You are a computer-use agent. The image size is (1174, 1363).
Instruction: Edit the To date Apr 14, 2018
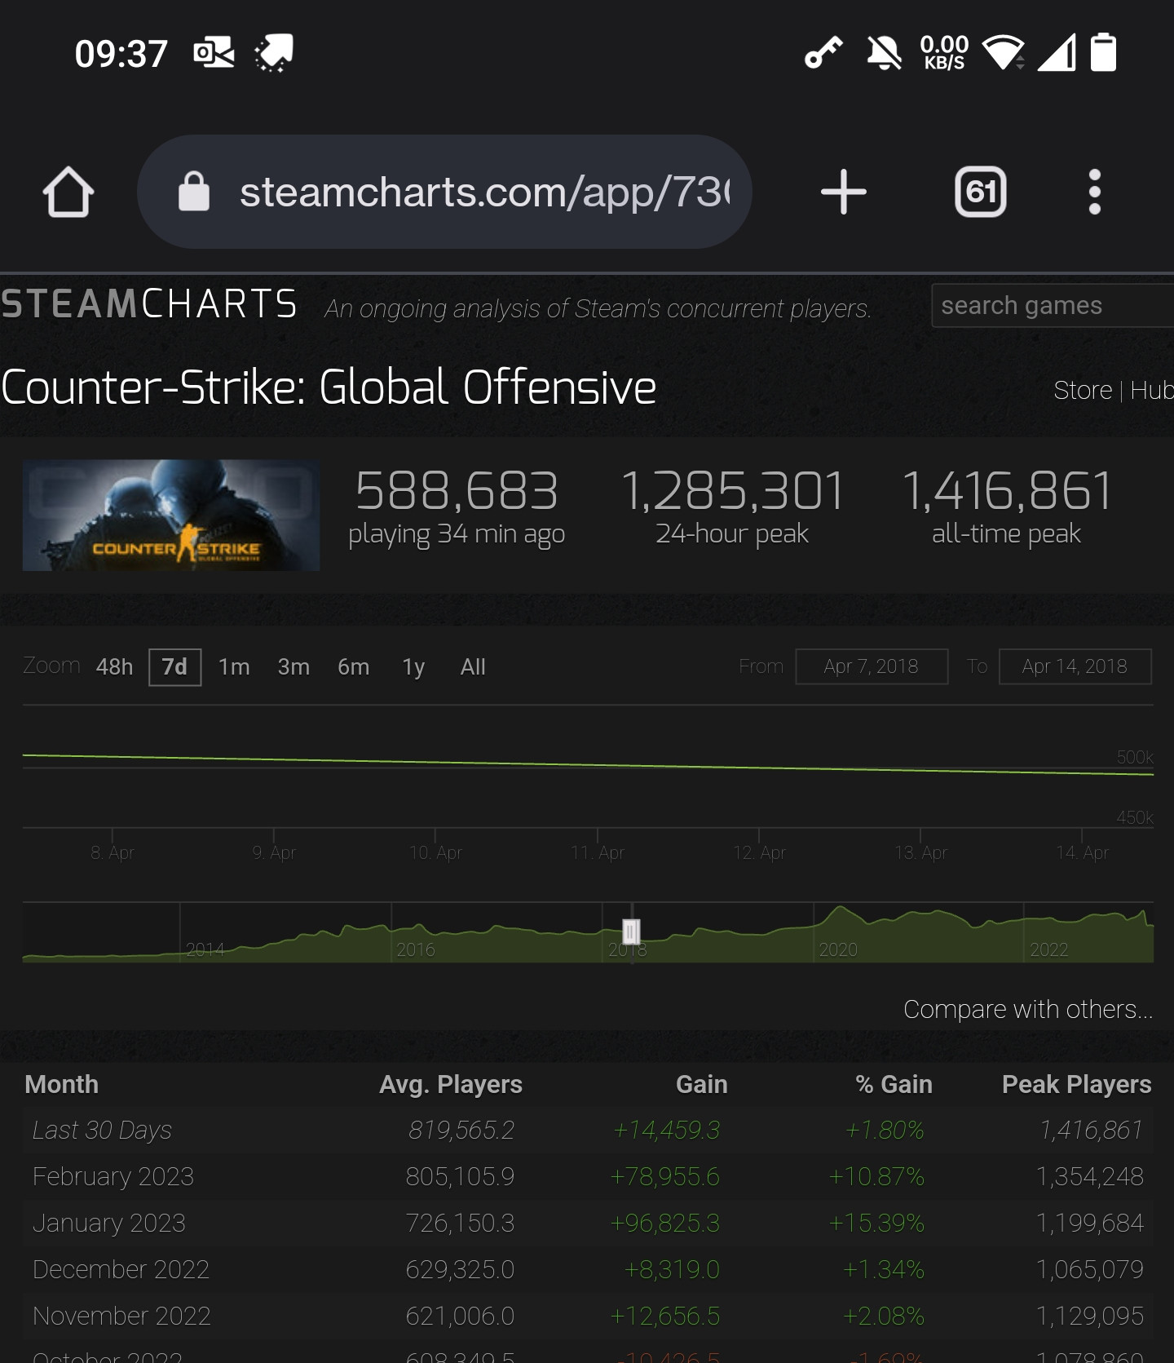coord(1075,666)
